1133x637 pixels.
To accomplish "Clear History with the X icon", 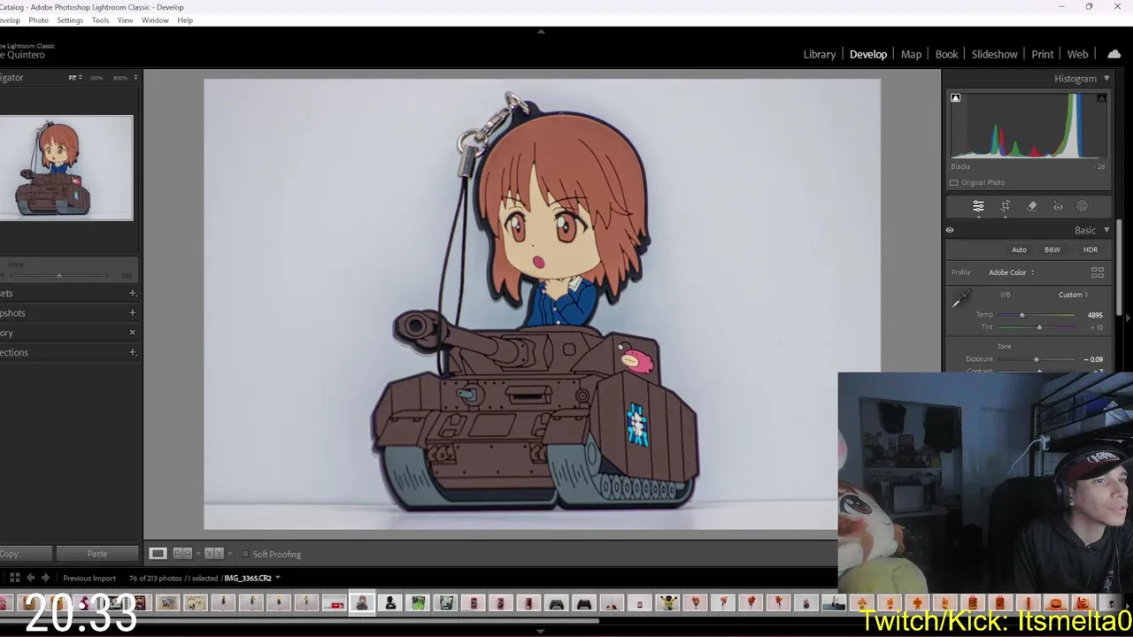I will (x=133, y=333).
